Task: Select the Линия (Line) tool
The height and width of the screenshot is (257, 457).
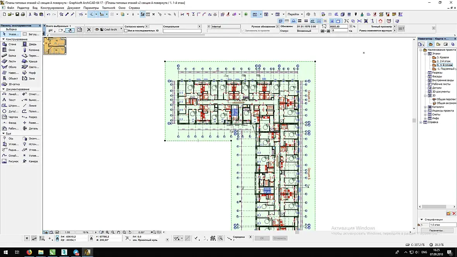Action: point(30,106)
